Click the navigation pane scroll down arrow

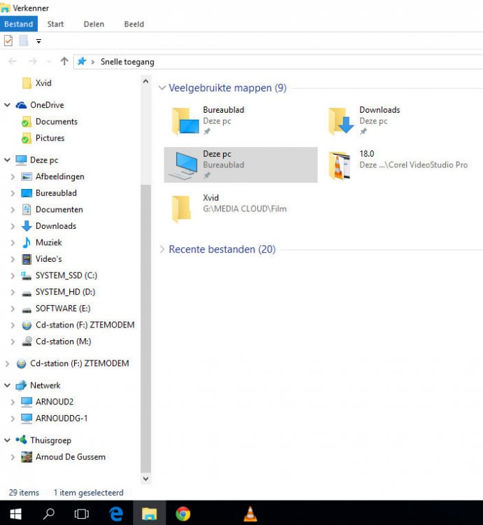(146, 479)
